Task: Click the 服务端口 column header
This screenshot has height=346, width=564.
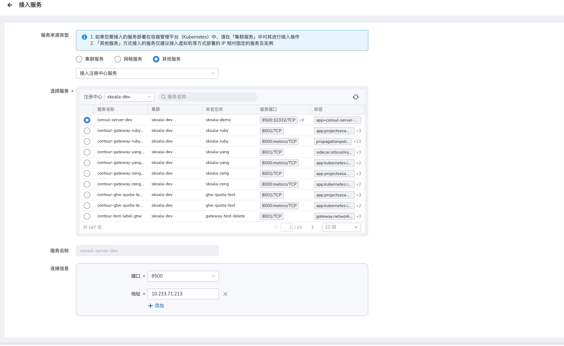Action: click(x=268, y=109)
